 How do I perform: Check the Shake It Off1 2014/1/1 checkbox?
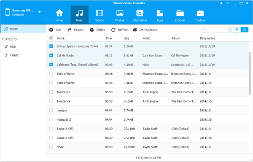[51, 129]
